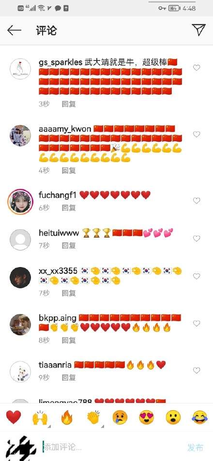The image size is (213, 461).
Task: Insert raised hands quick emoji
Action: pos(40,417)
